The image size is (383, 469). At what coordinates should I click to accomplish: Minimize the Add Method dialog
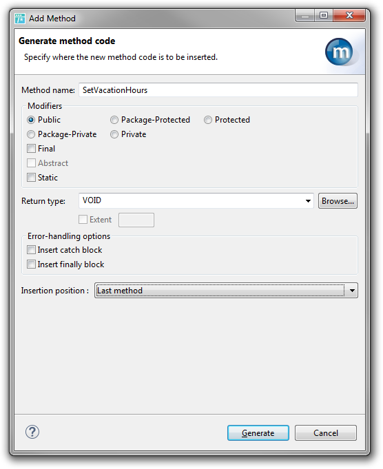click(305, 16)
